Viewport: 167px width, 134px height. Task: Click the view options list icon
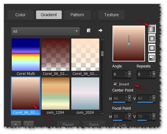[x=88, y=30]
